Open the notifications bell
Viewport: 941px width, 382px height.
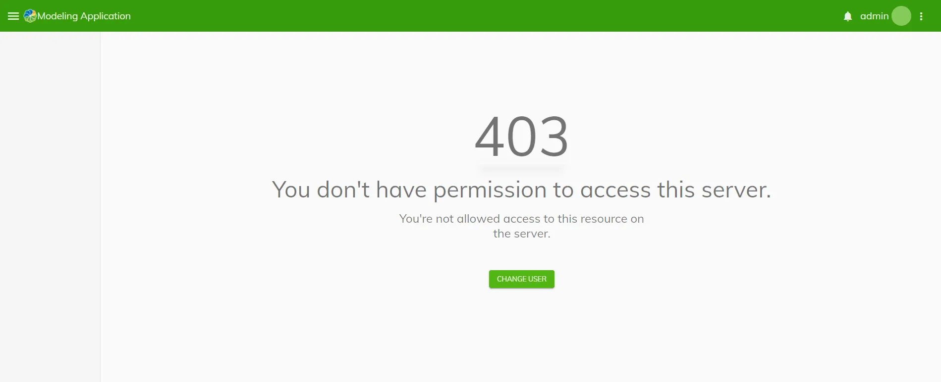(848, 16)
